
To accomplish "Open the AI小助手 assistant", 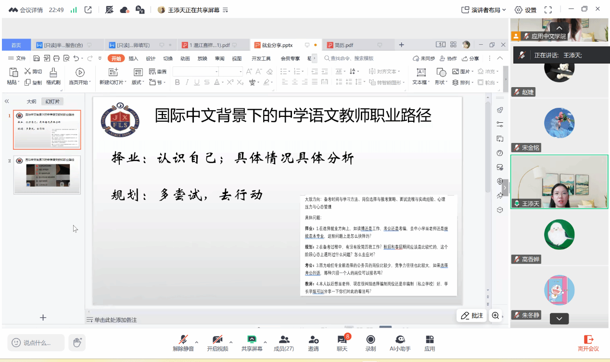I will tap(400, 340).
